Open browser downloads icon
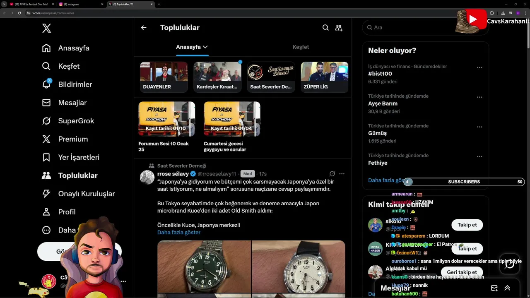The width and height of the screenshot is (530, 298). pyautogui.click(x=503, y=13)
